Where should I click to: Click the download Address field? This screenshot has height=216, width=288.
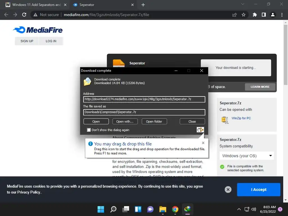144,99
